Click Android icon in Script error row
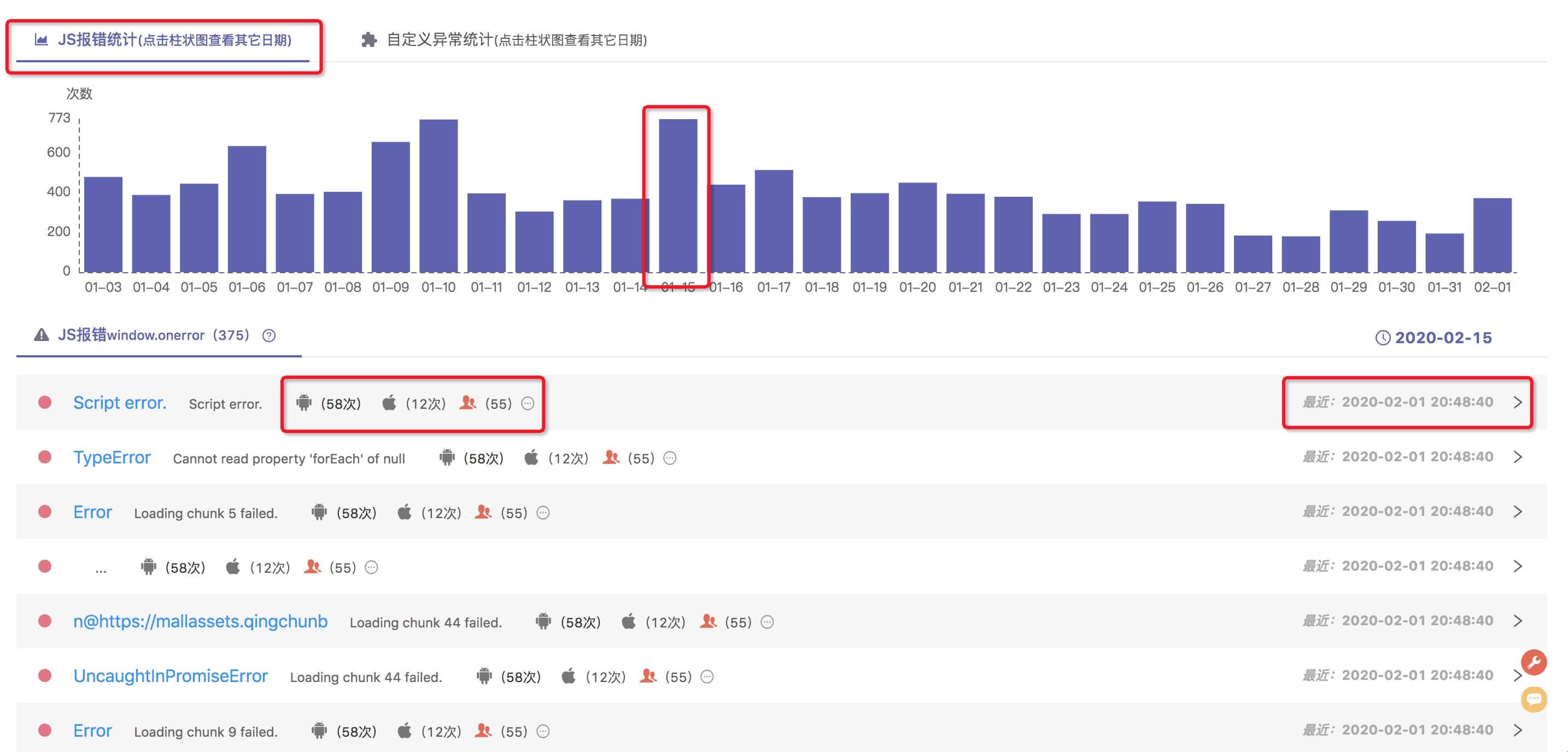This screenshot has height=752, width=1568. click(x=304, y=403)
